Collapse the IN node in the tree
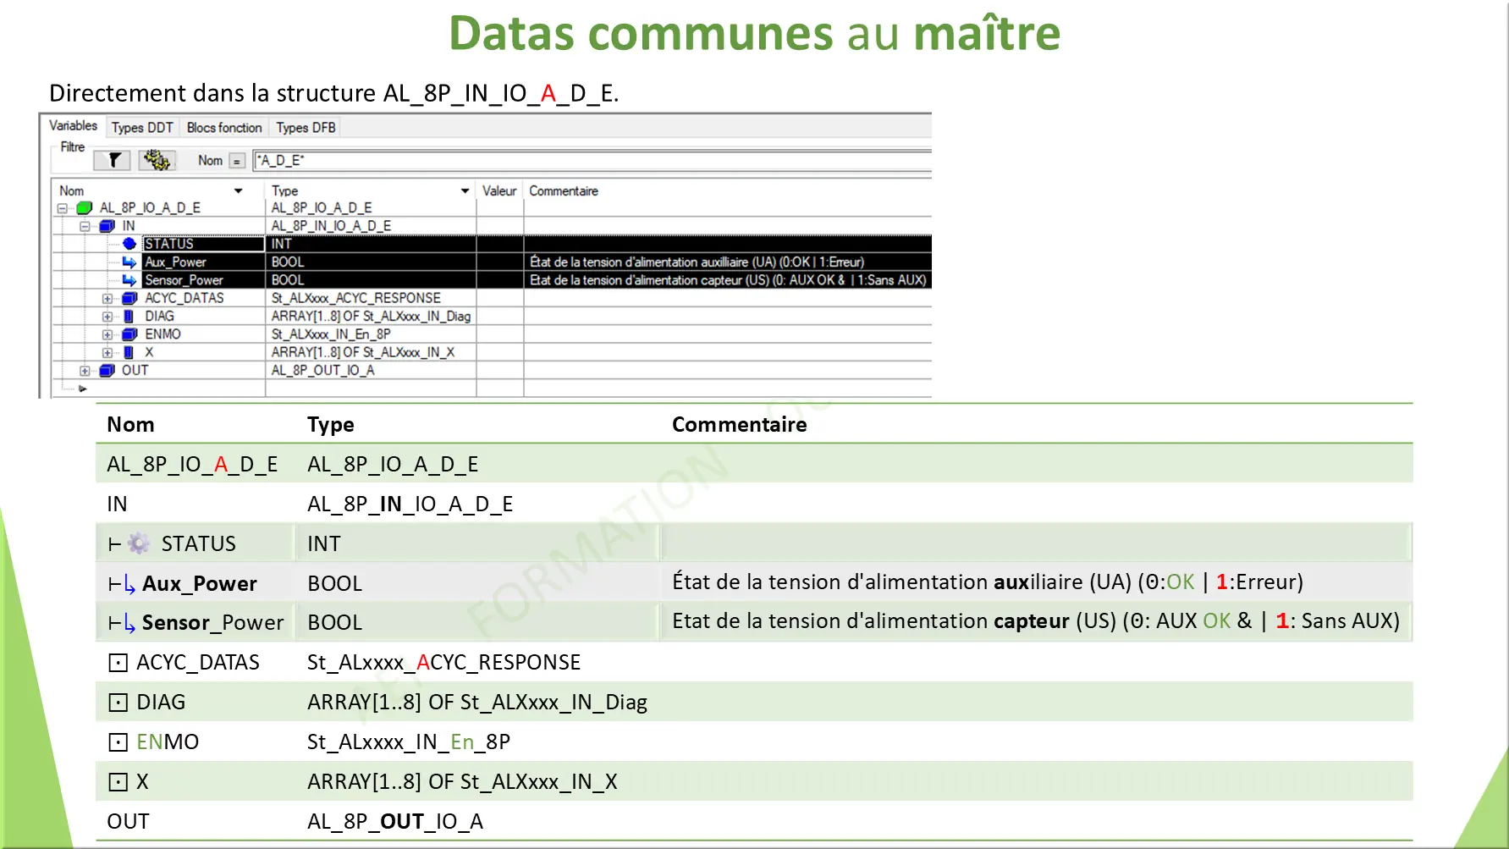 85,226
